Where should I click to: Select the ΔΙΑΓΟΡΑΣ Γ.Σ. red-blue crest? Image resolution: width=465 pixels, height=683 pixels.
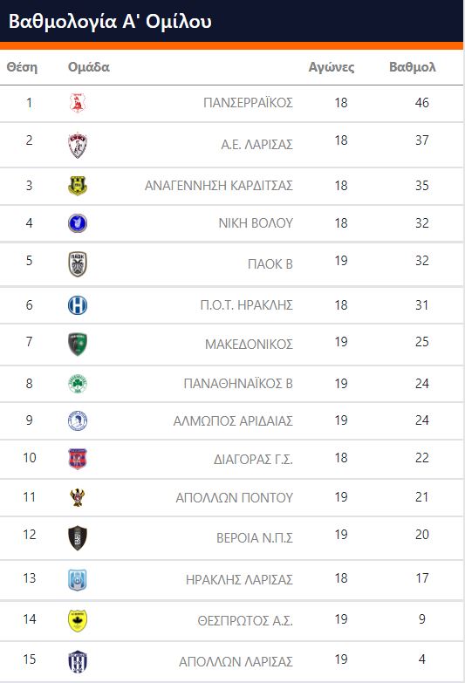click(x=78, y=459)
